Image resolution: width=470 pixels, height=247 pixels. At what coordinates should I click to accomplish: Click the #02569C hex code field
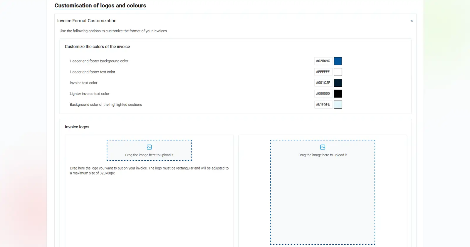(323, 61)
